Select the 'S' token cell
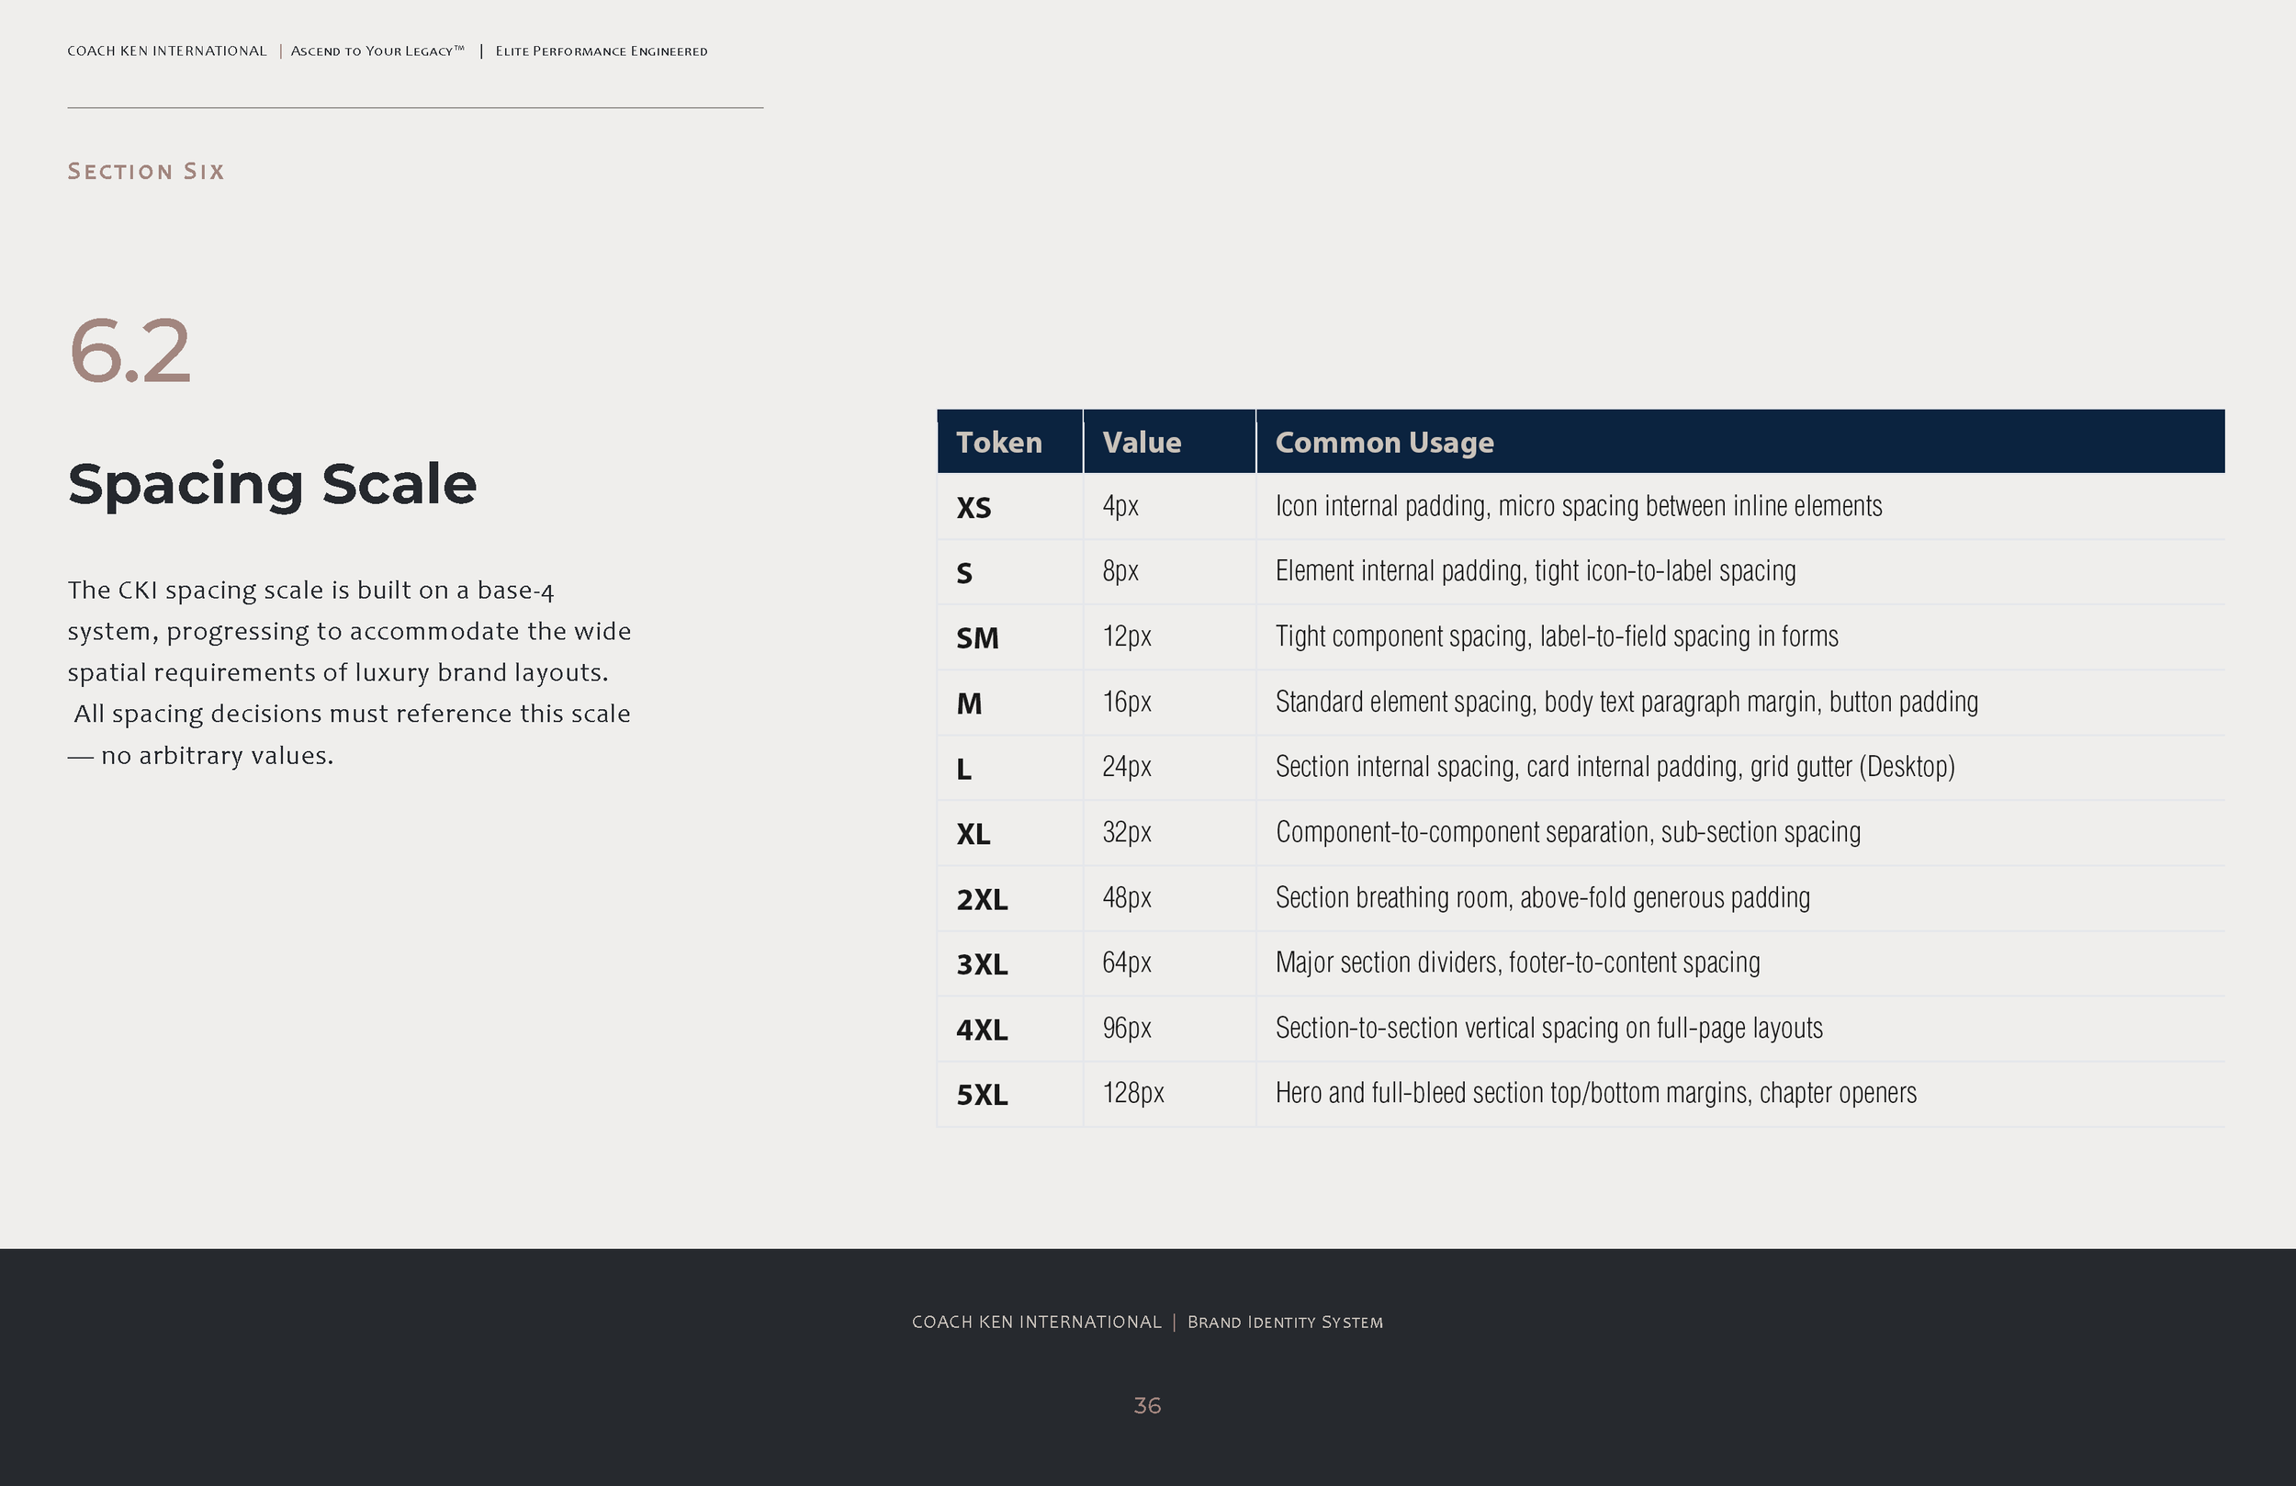This screenshot has width=2296, height=1486. [1009, 572]
